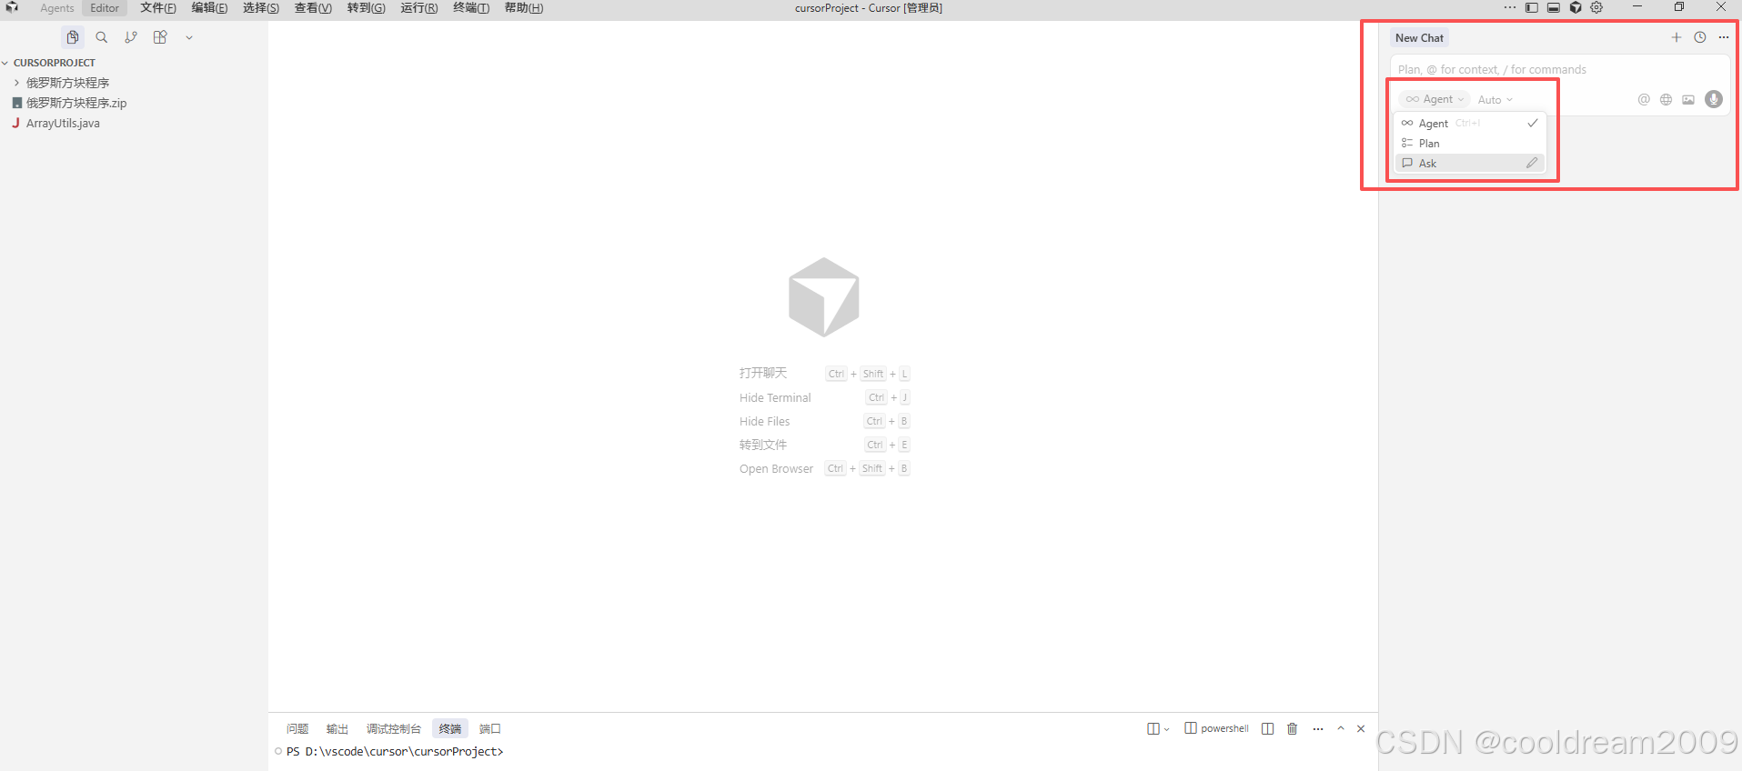Switch to the 输出 panel tab
The height and width of the screenshot is (771, 1742).
tap(337, 728)
